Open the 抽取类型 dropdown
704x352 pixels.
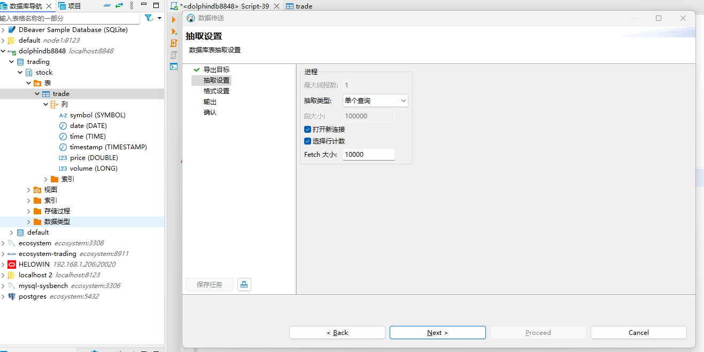tap(375, 101)
